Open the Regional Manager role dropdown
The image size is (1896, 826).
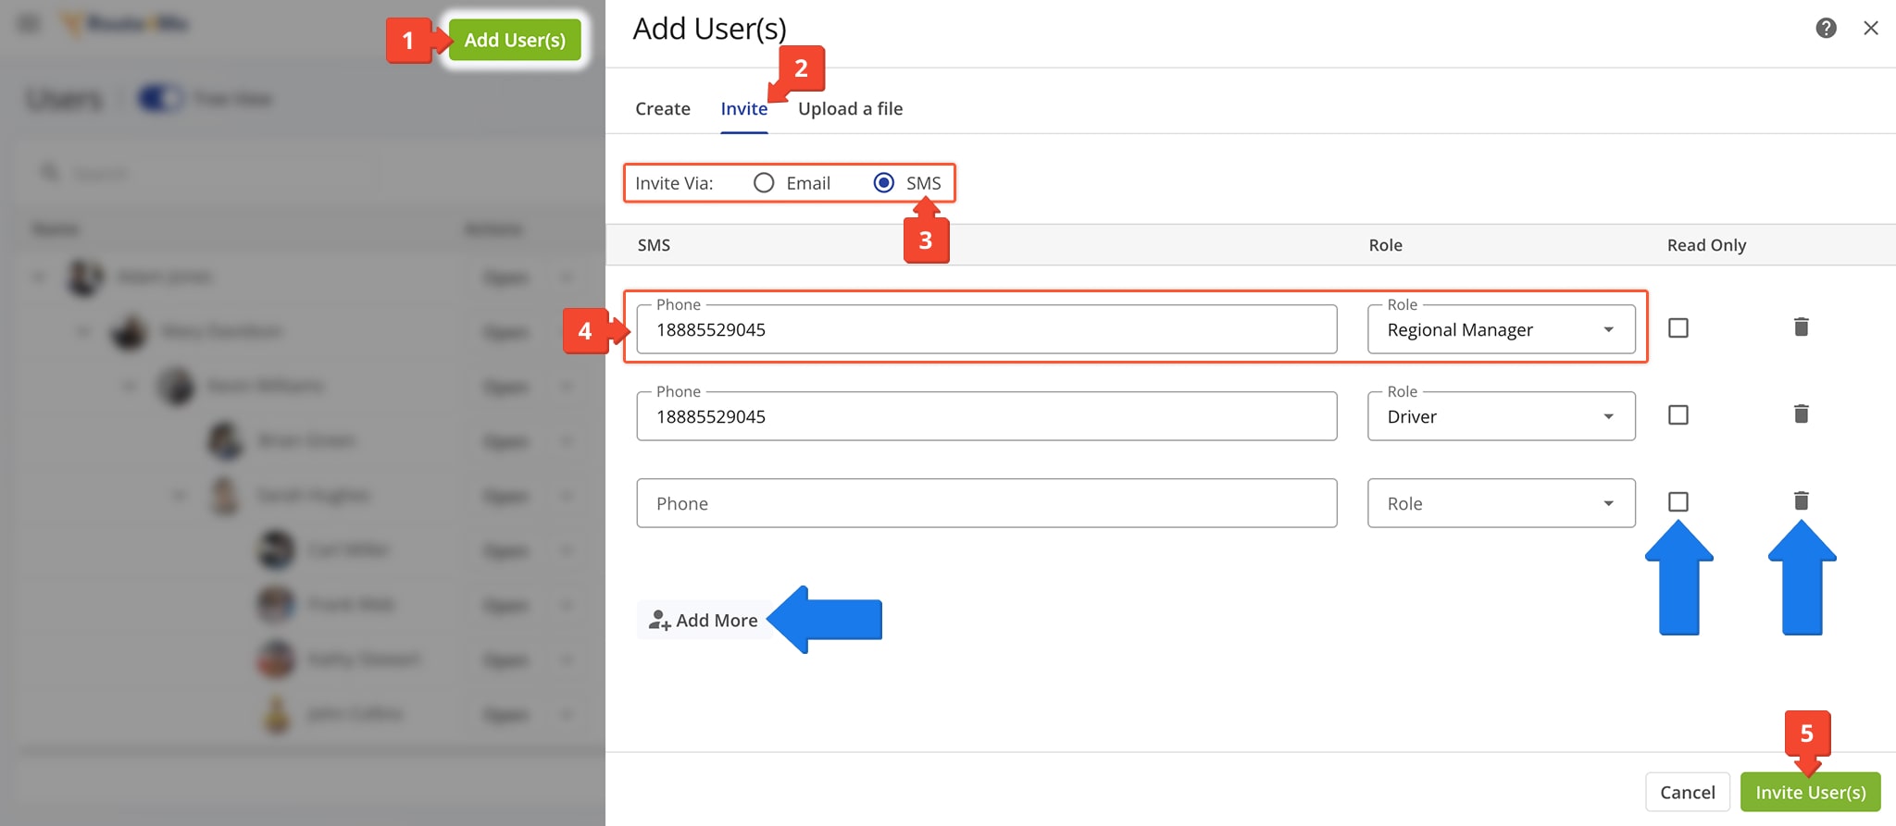[1501, 329]
